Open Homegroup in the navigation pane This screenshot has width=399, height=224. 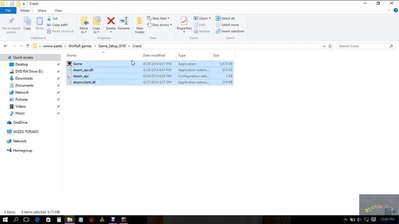point(22,151)
